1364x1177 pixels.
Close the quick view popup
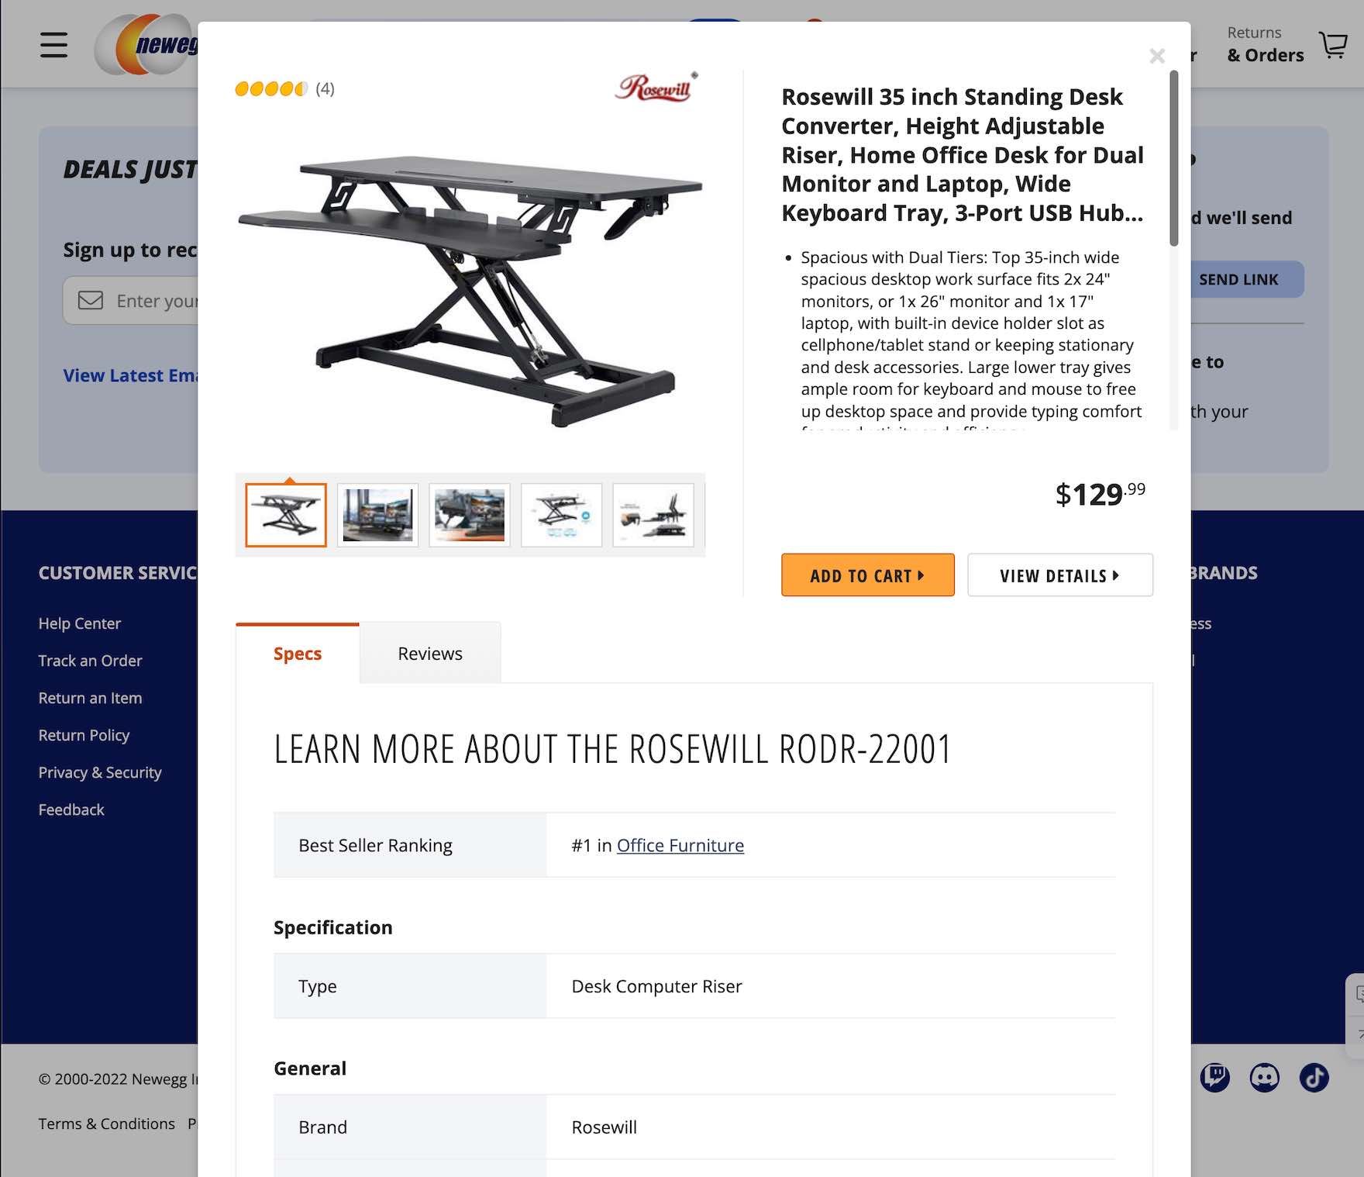(1157, 56)
